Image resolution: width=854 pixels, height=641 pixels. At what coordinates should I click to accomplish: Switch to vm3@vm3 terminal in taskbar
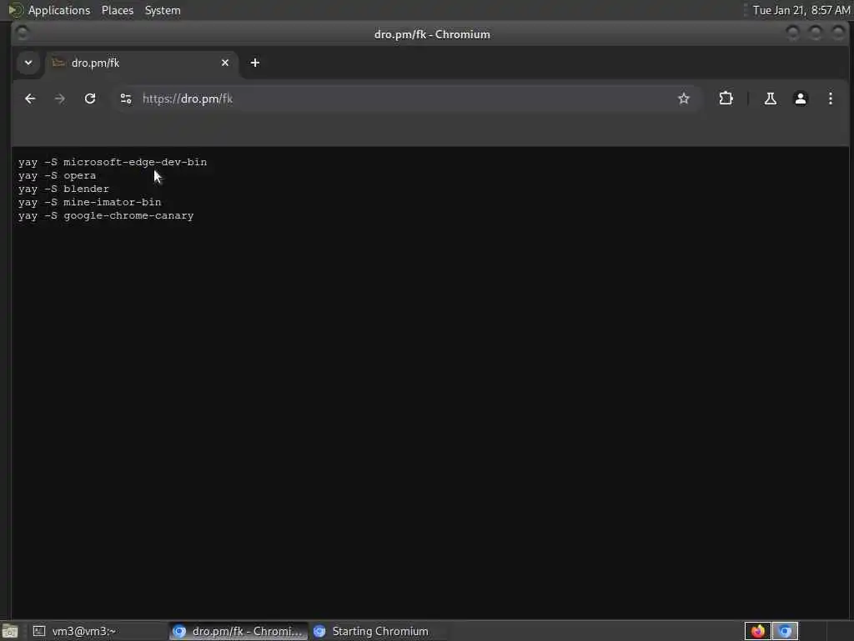point(98,631)
